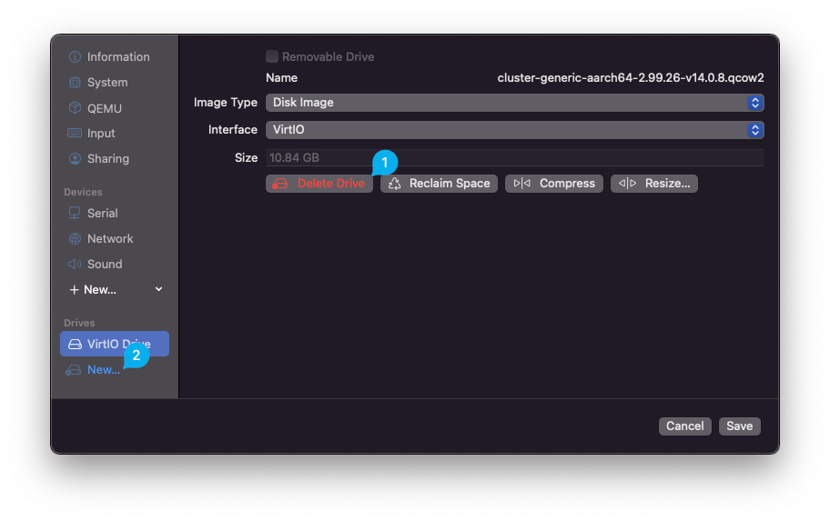Open the Interface dropdown showing VirtIO
Screen dimensions: 830x521
pos(514,130)
